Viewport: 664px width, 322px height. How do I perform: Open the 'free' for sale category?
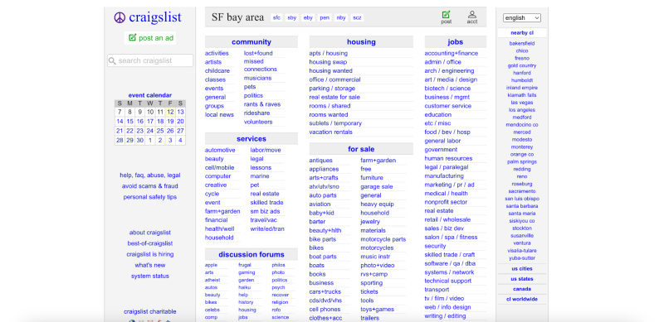(x=366, y=169)
